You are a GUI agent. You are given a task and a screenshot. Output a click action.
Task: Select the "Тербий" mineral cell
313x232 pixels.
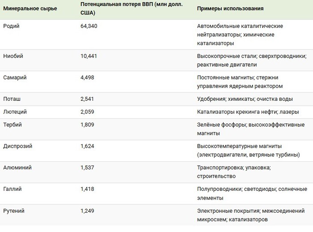coord(13,125)
